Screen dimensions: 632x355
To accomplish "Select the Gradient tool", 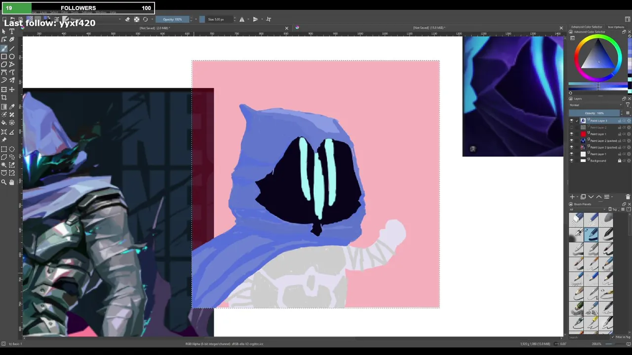I will click(4, 107).
